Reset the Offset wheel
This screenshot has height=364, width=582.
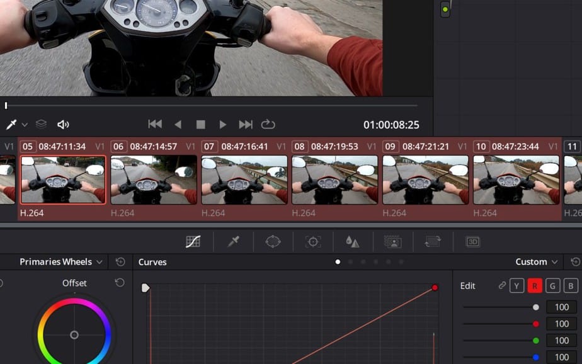click(120, 283)
